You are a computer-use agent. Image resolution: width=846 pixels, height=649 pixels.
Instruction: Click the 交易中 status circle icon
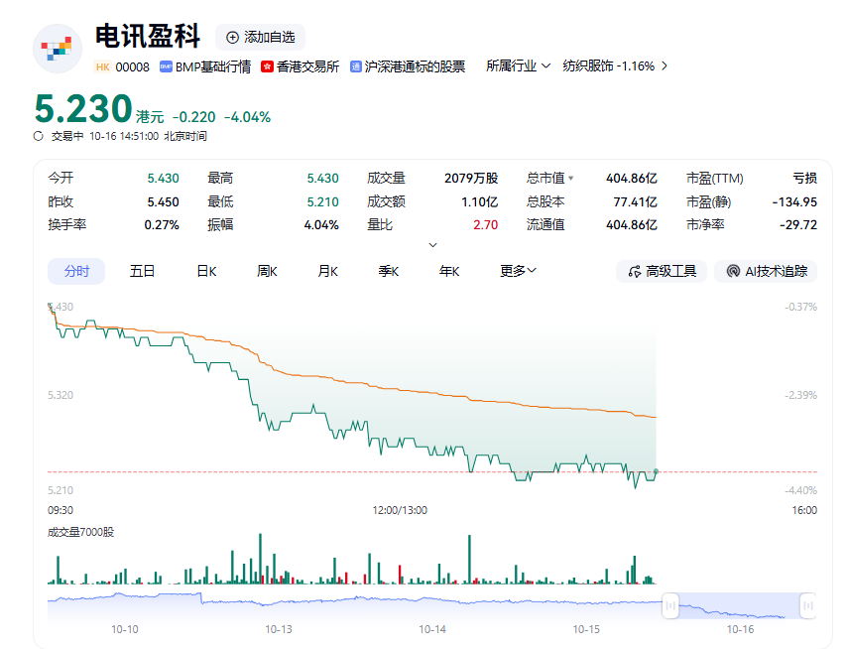pyautogui.click(x=39, y=136)
